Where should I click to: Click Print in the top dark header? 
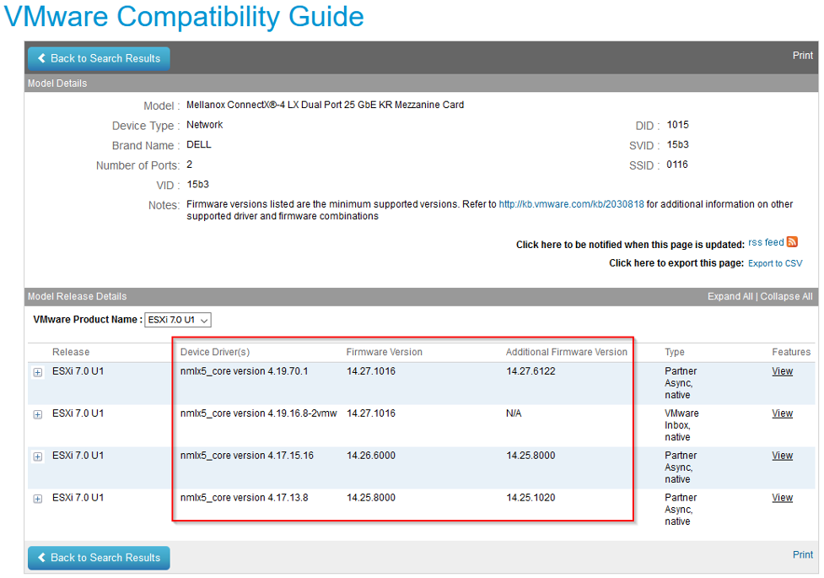pos(802,55)
